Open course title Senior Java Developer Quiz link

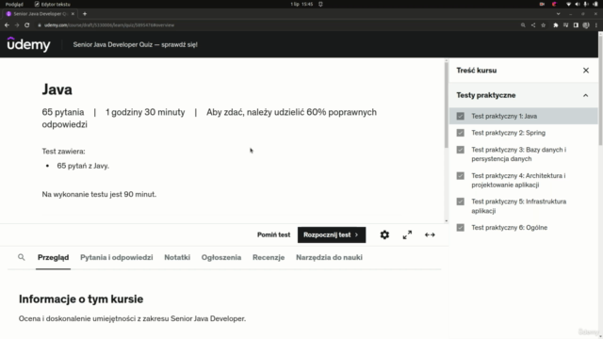pos(135,44)
